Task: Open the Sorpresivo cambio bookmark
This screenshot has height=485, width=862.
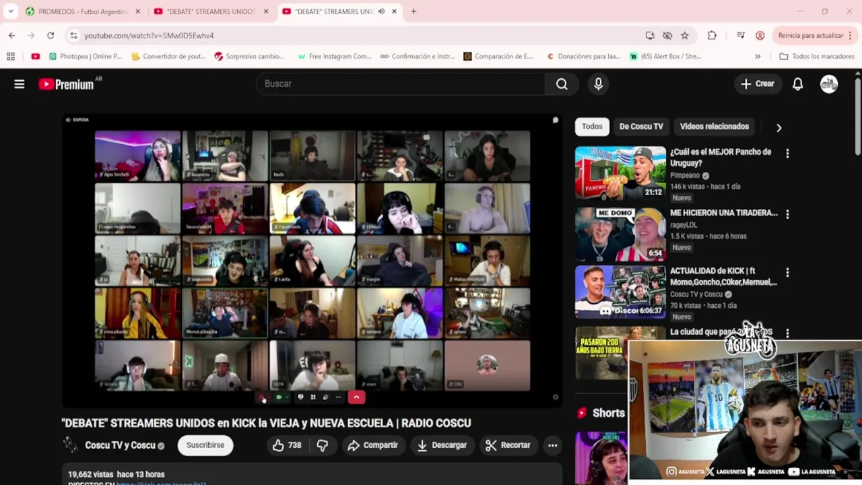Action: point(249,57)
